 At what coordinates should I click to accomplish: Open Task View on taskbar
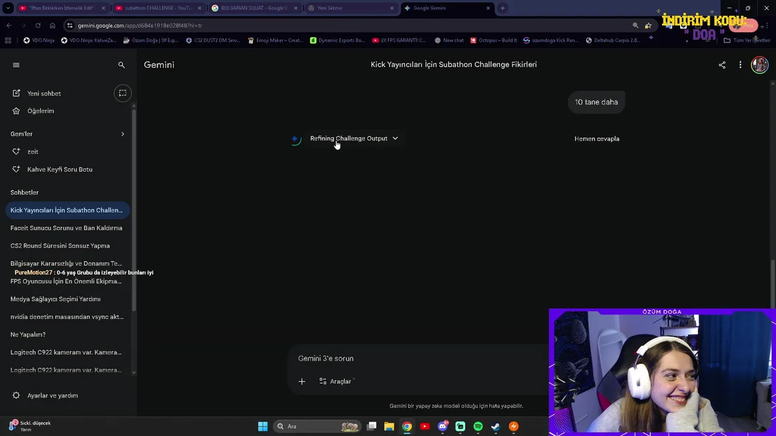[372, 426]
